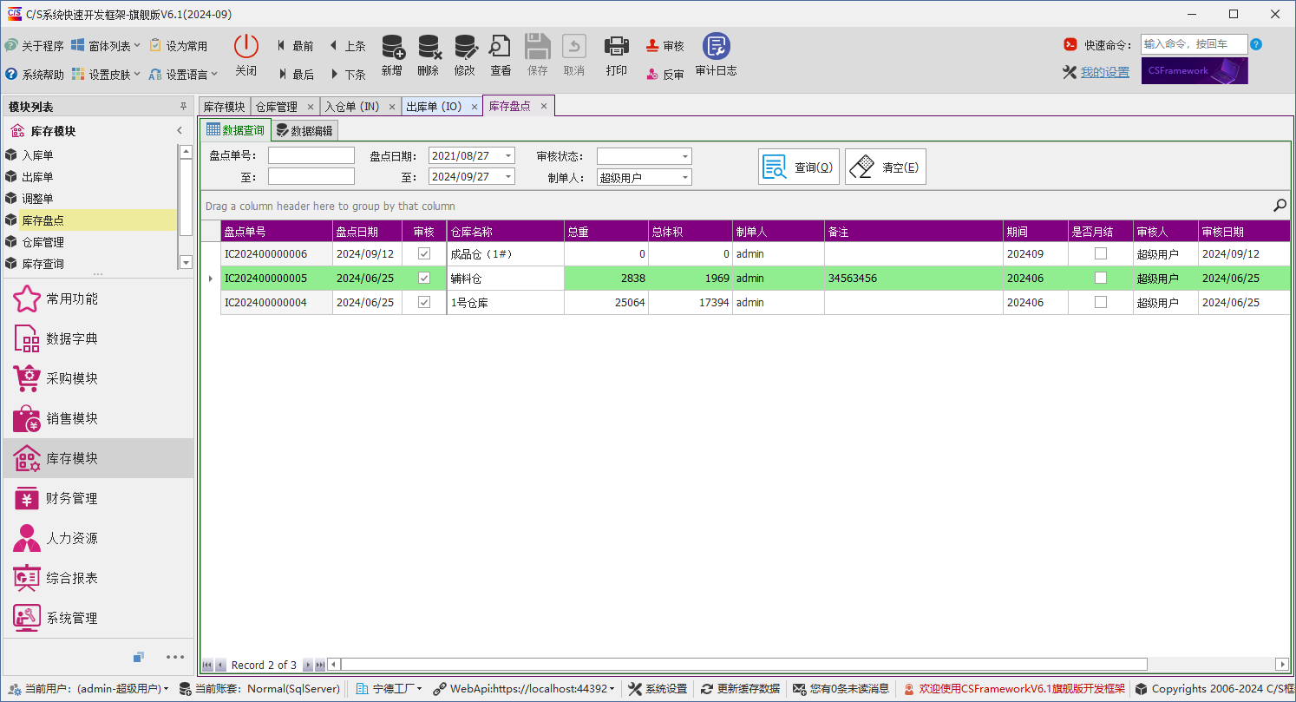The height and width of the screenshot is (702, 1296).
Task: Open 销售模块 sales module
Action: tap(97, 418)
